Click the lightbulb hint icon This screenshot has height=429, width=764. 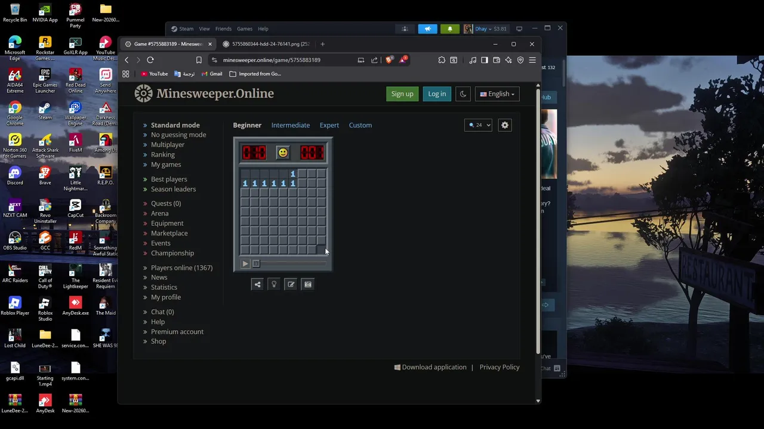(274, 284)
